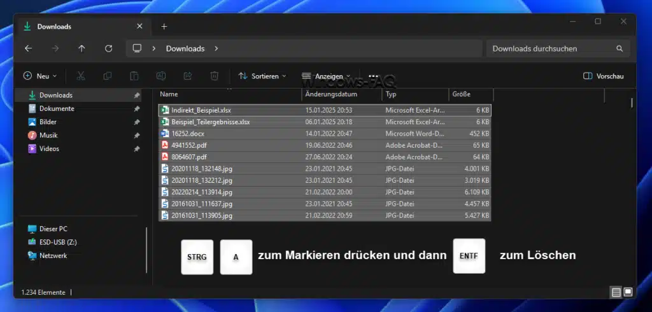Click the Cut scissors icon
Screen dimensions: 652x312
[x=81, y=76]
